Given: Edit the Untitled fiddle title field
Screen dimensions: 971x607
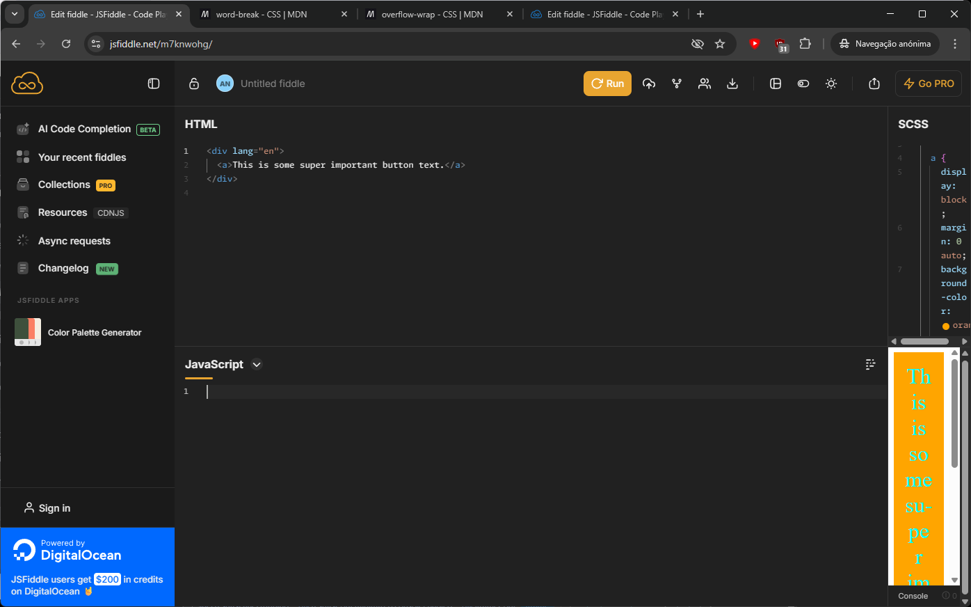Looking at the screenshot, I should [x=273, y=84].
